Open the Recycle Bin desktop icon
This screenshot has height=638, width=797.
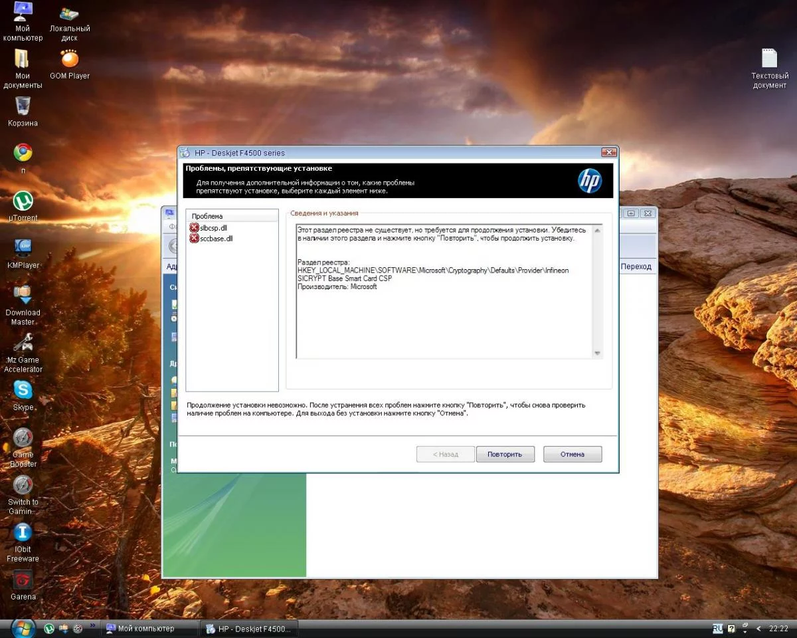pos(23,112)
